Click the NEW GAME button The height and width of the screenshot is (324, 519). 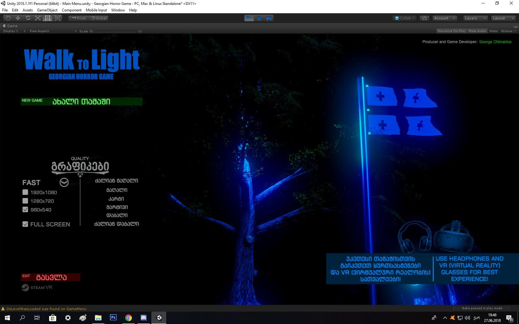[x=82, y=101]
